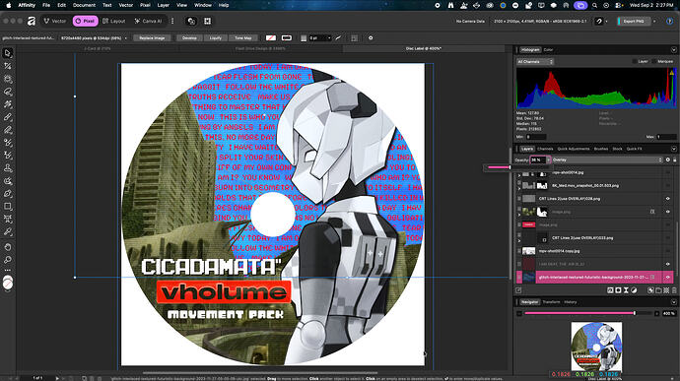Open the Overlay blend mode dropdown

point(607,159)
